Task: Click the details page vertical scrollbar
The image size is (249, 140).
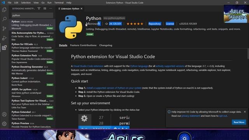Action: (x=248, y=54)
